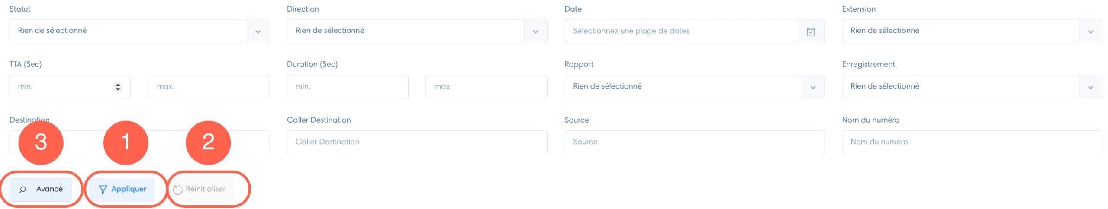The image size is (1108, 209).
Task: Click the Réinitialiser button
Action: click(x=202, y=189)
